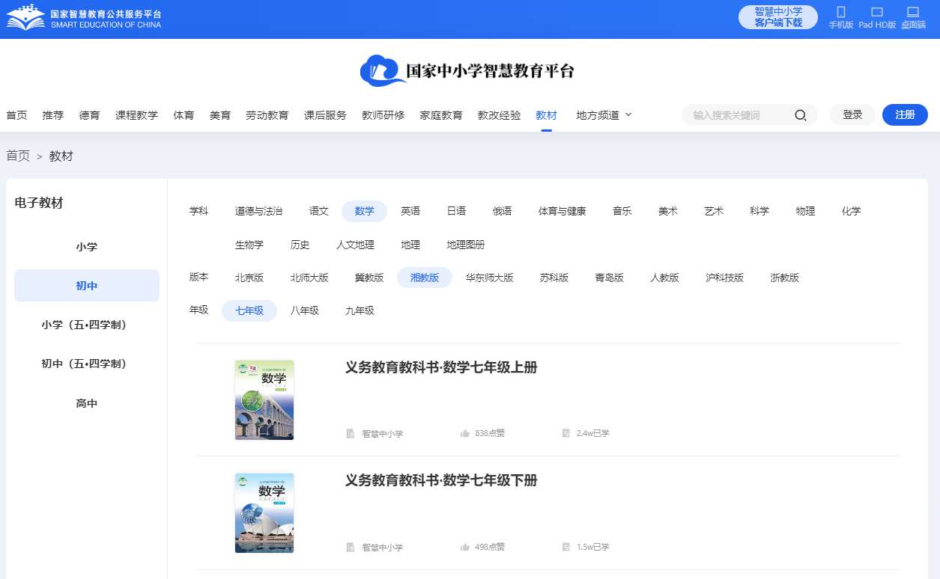
Task: Click 智慧中小学 客户端下载 button
Action: tap(778, 17)
